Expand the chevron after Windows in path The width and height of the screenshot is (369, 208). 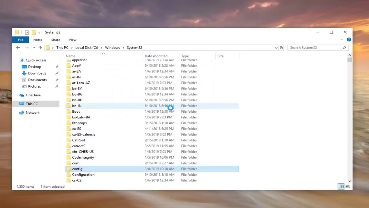123,48
